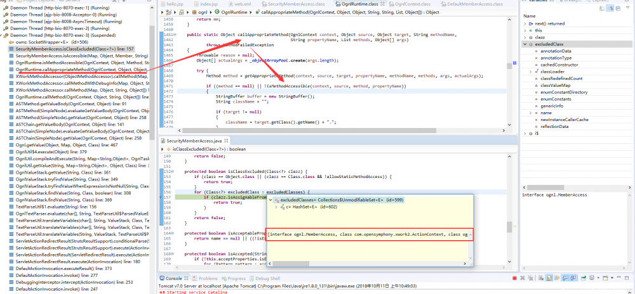Screen dimensions: 635x294
Task: Select the annotationData variable row
Action: tap(556, 51)
